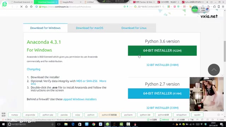
Task: Click the More info link
Action: [x=103, y=81]
